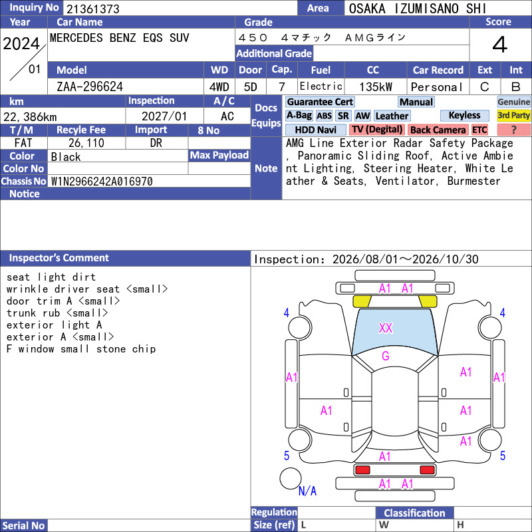Screen dimensions: 532x532
Task: Select the A-Bag equipment badge
Action: 299,115
